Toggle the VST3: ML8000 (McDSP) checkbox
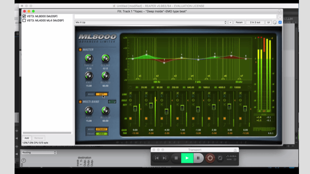The image size is (310, 174). (24, 16)
